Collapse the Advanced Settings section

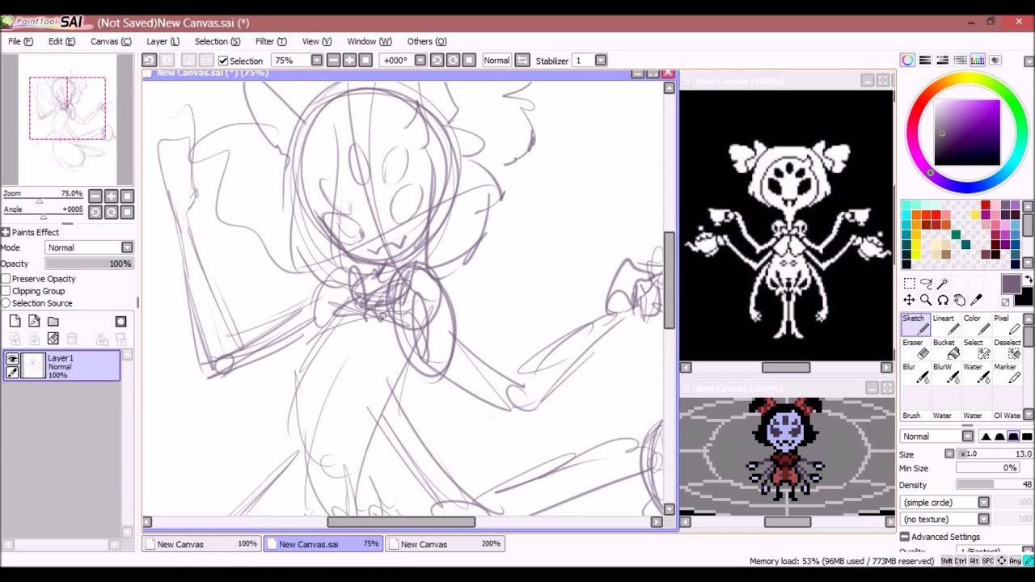tap(905, 537)
